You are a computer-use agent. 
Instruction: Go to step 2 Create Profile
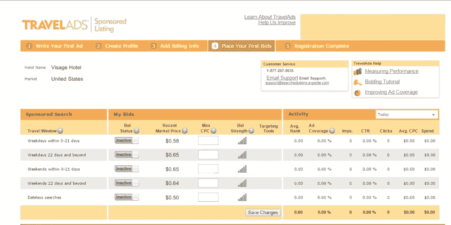[x=117, y=46]
